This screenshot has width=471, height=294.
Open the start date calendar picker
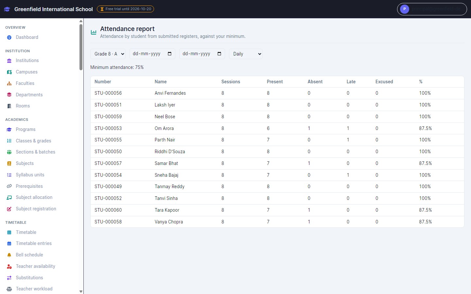point(169,54)
